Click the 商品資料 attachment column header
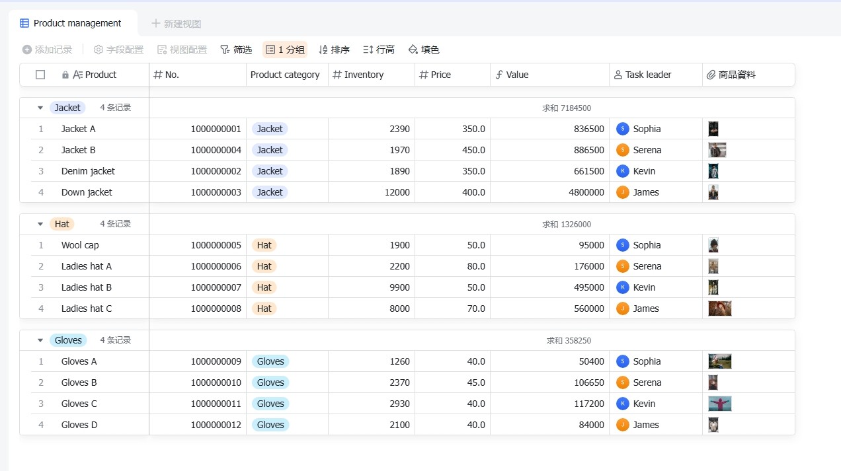 [x=748, y=75]
